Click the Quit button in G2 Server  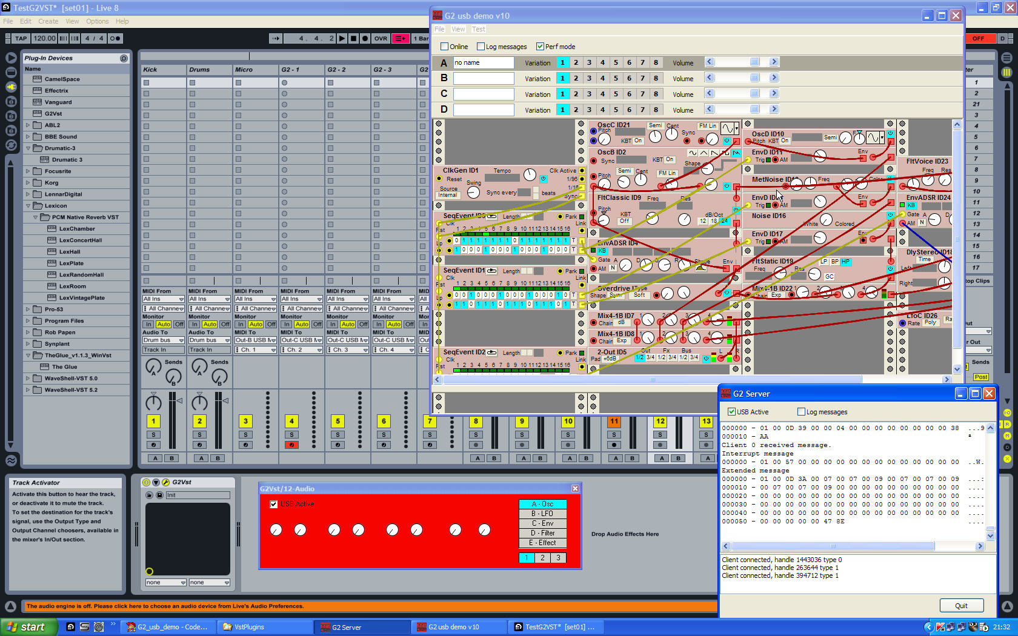(961, 605)
